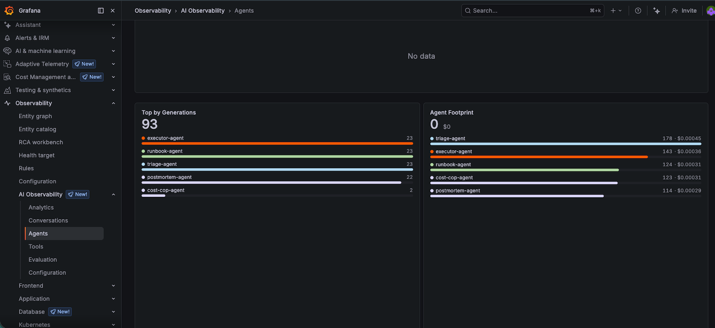
Task: Expand the Adaptive Telemetry chevron
Action: pos(113,64)
